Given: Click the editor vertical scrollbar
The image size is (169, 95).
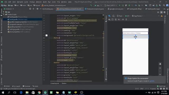Looking at the screenshot, I should point(104,49).
